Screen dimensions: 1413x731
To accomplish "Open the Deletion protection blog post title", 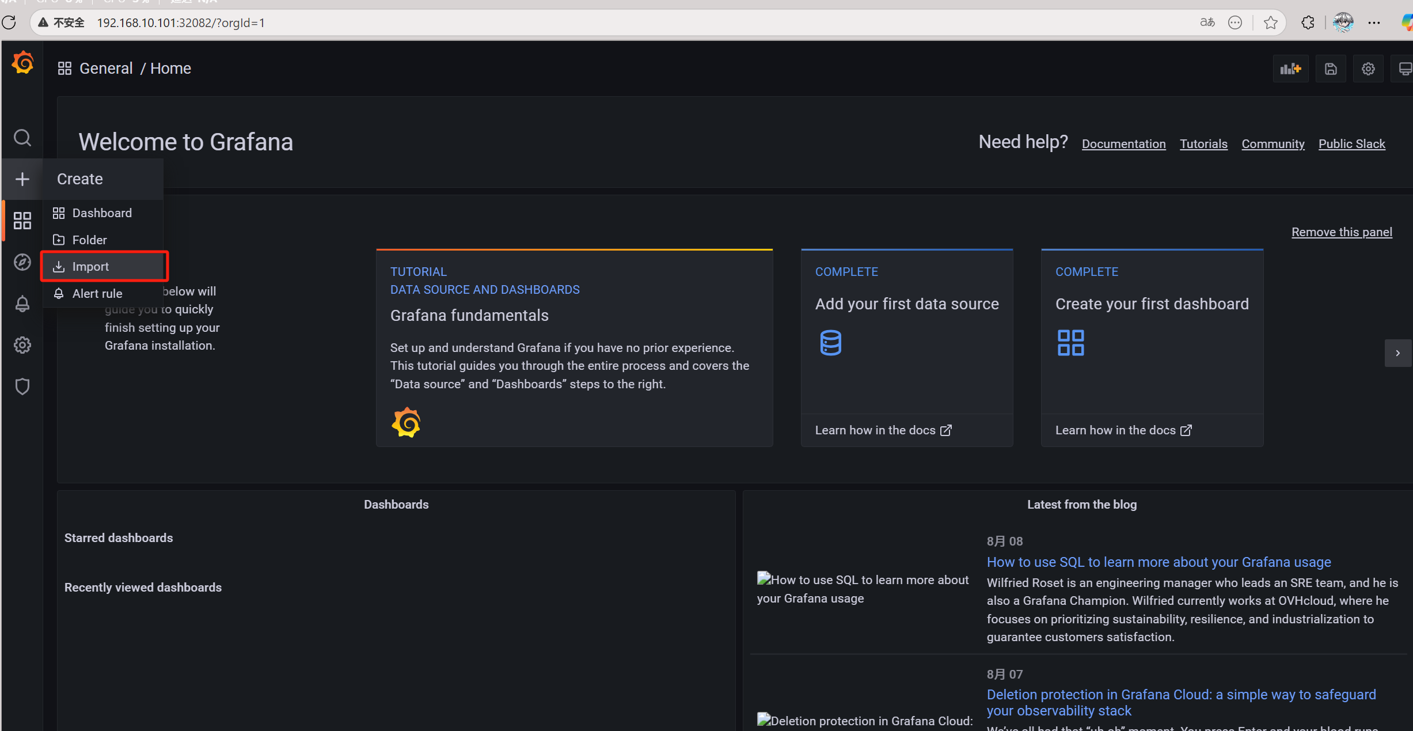I will (x=1181, y=702).
